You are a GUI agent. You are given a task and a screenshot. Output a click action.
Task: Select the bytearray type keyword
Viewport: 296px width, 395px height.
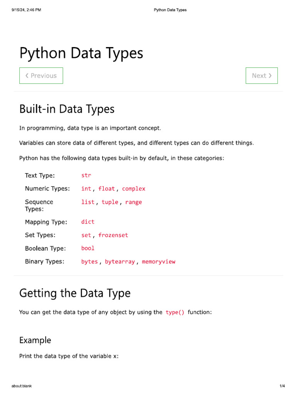point(120,262)
